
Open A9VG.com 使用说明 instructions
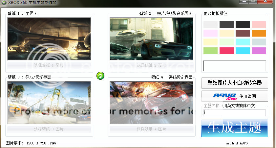234,96
